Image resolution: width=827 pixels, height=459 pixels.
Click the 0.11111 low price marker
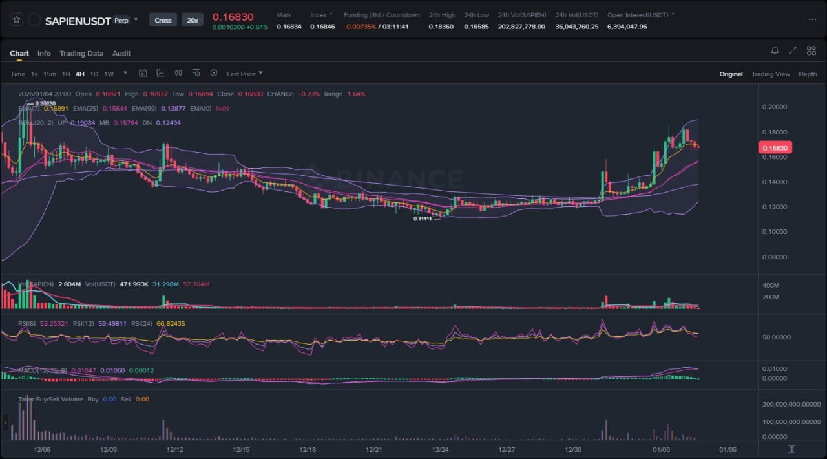[424, 219]
